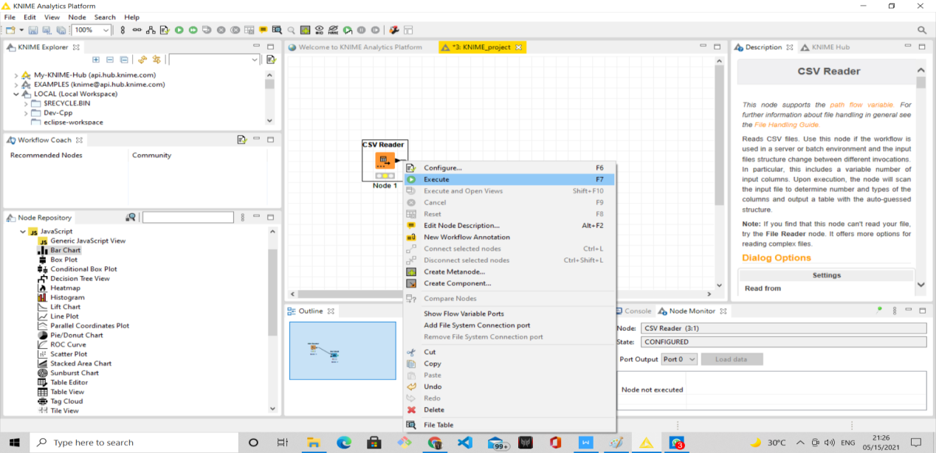Click Visual Studio Code icon in taskbar
This screenshot has height=453, width=936.
click(464, 443)
